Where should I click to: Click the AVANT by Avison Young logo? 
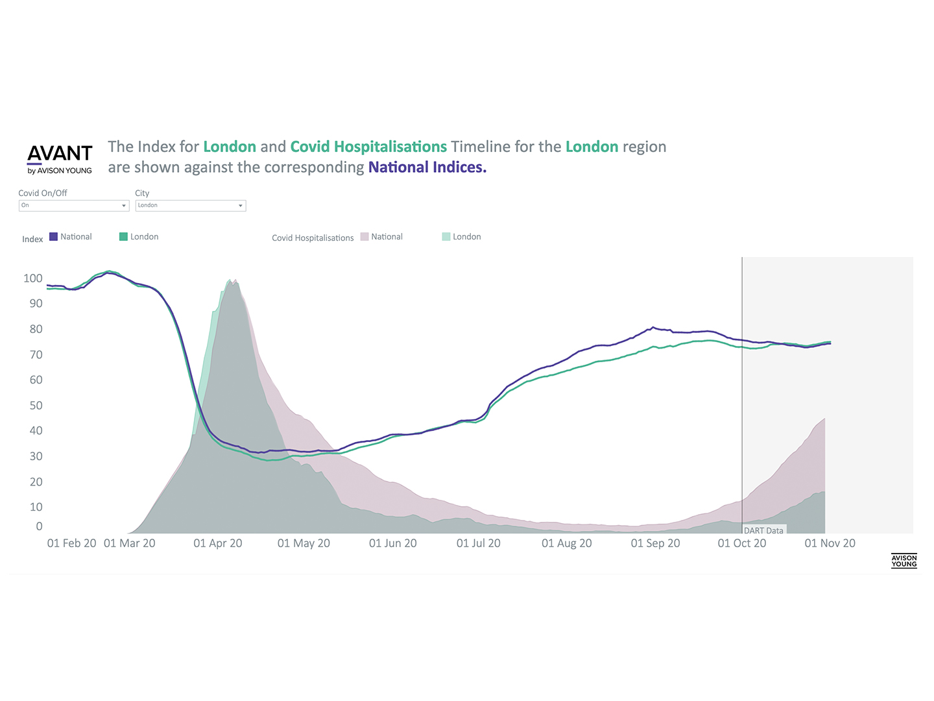(60, 158)
